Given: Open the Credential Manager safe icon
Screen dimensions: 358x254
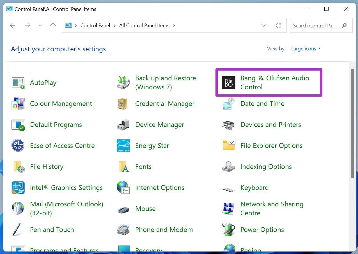Looking at the screenshot, I should pos(123,104).
